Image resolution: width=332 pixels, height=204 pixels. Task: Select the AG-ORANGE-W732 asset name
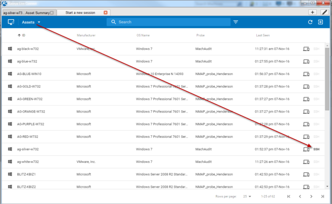[x=31, y=111]
